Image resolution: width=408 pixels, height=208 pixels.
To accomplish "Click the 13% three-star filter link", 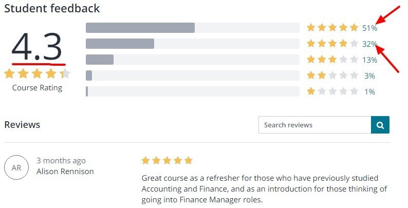I will (369, 60).
